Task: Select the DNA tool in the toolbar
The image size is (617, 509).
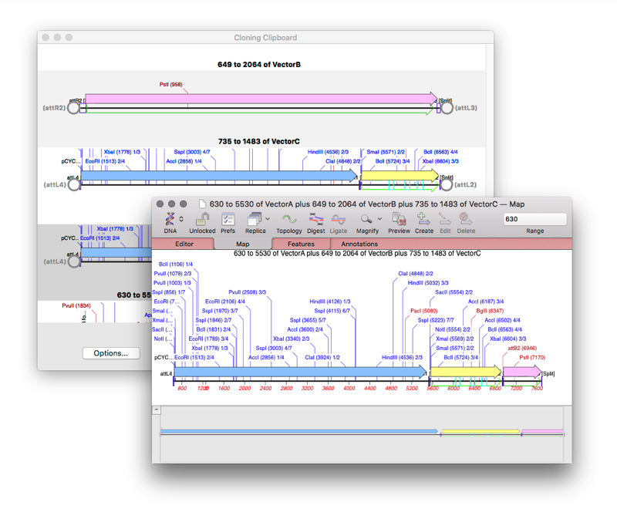Action: point(170,221)
